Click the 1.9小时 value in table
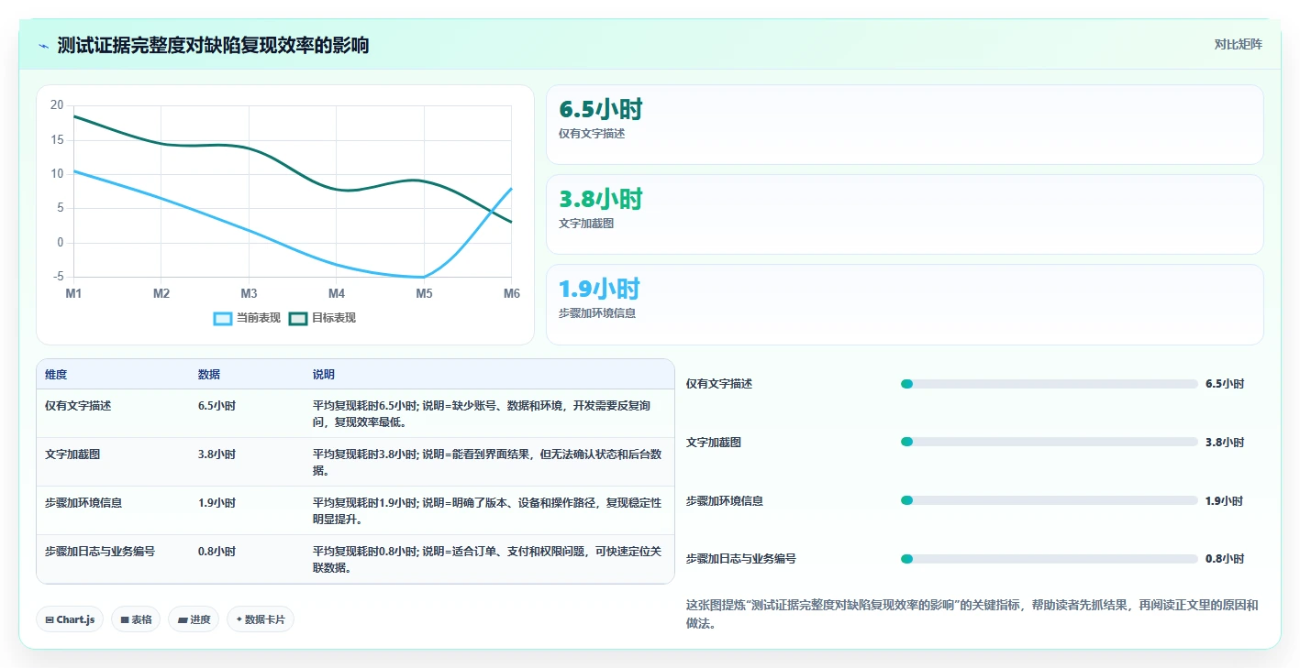The height and width of the screenshot is (668, 1300). pos(217,502)
